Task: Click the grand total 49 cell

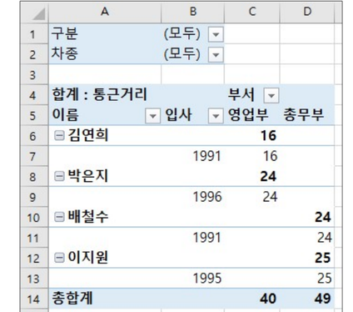Action: point(307,299)
